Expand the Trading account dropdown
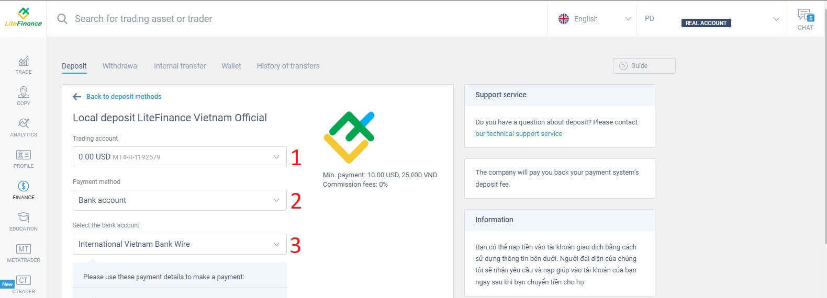 179,157
